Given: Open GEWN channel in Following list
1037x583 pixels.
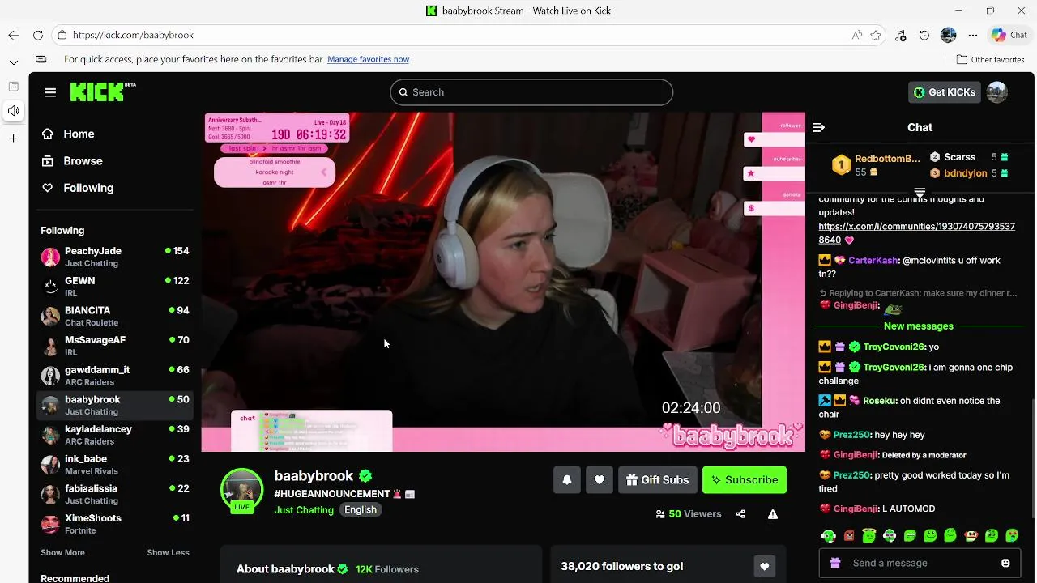Looking at the screenshot, I should [x=115, y=287].
